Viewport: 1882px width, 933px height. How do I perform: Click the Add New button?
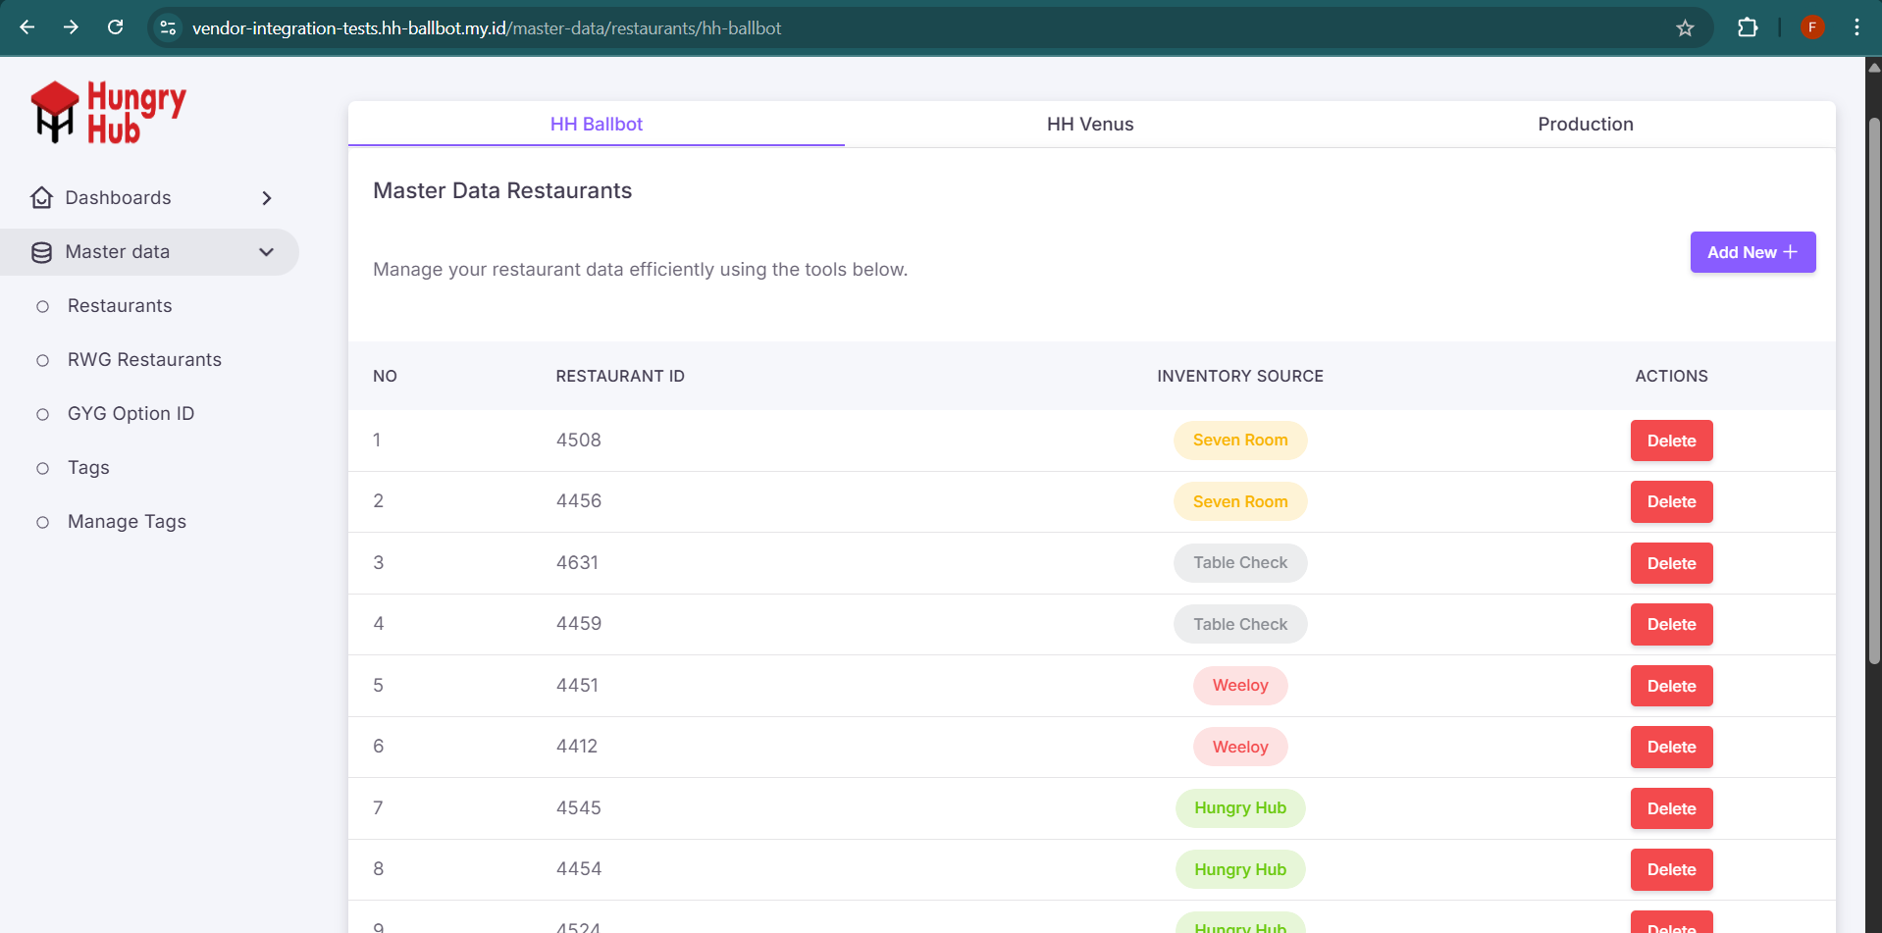pyautogui.click(x=1751, y=252)
